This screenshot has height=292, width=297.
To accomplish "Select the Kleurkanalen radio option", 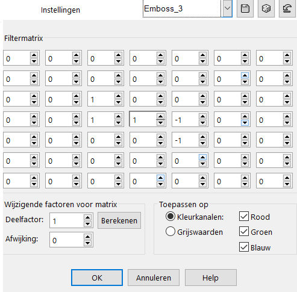I will [170, 216].
